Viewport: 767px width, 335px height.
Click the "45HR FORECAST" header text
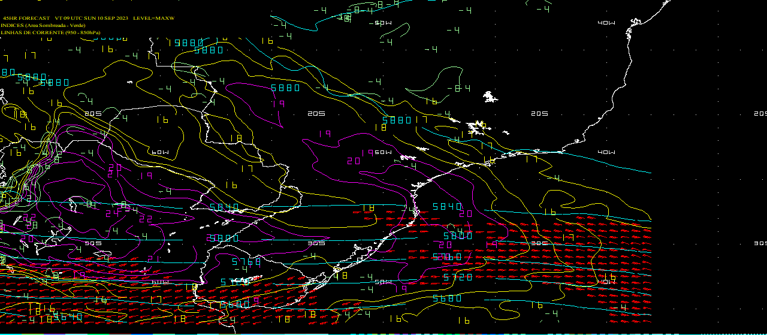tap(26, 19)
